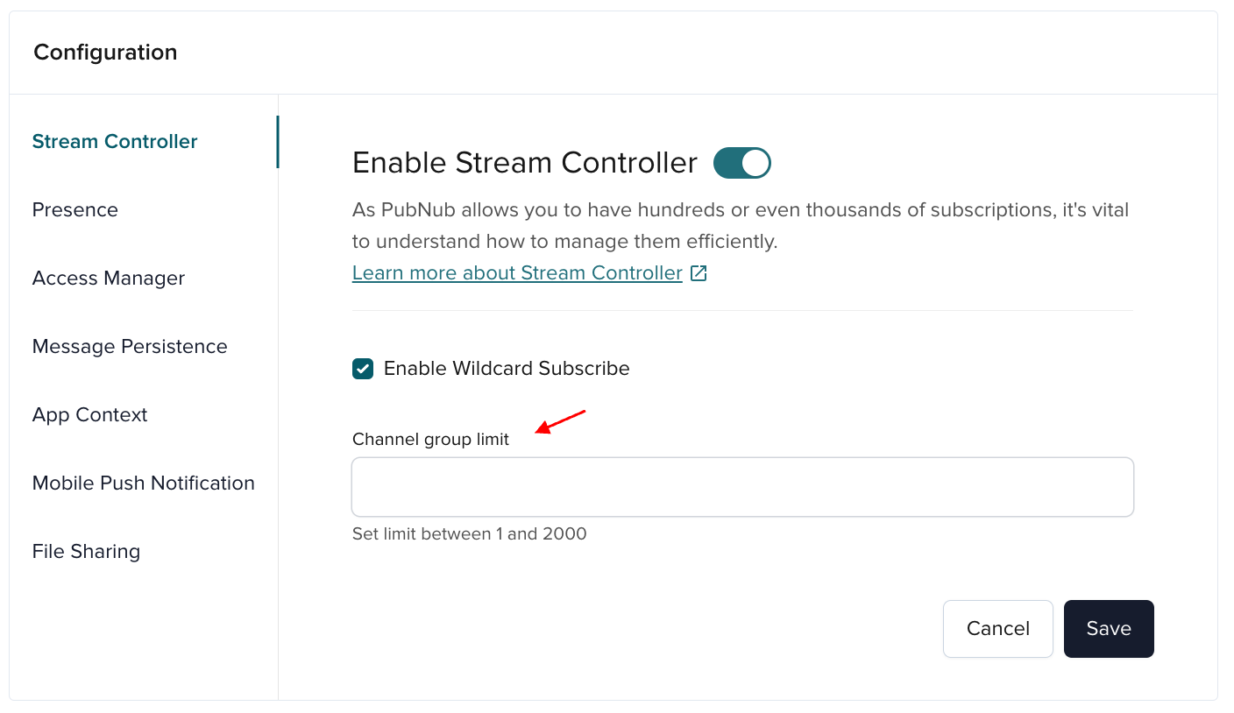Image resolution: width=1234 pixels, height=713 pixels.
Task: Click the Enable Wildcard Subscribe label text
Action: [506, 368]
